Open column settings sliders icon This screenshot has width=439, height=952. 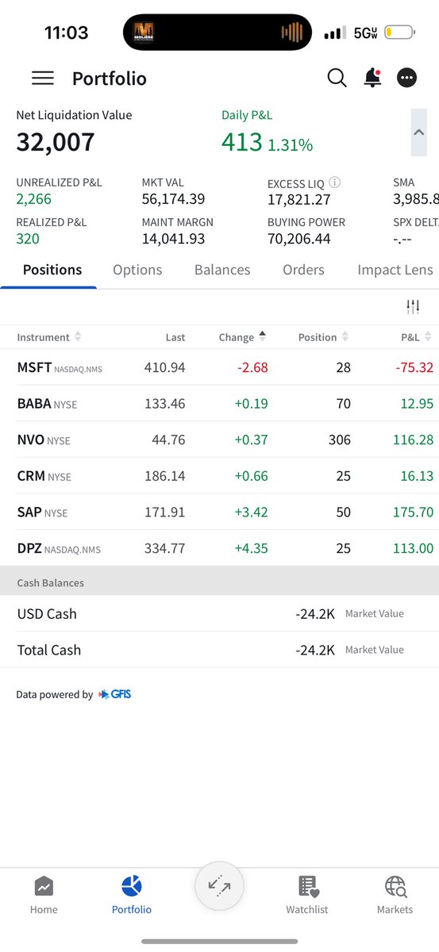click(413, 306)
